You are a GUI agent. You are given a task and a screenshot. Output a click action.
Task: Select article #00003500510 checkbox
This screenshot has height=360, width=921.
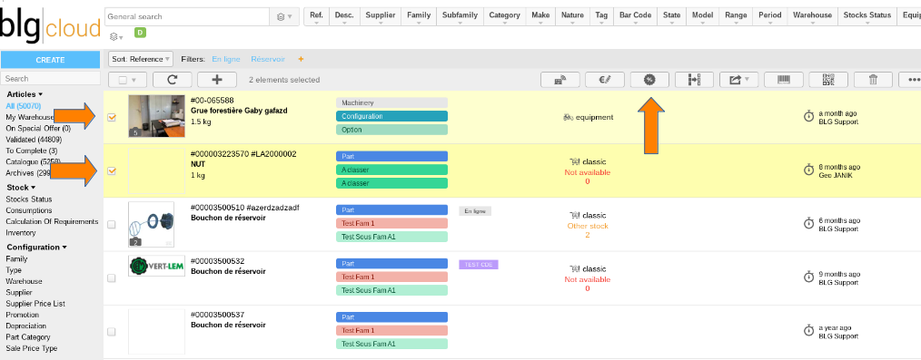pos(112,225)
